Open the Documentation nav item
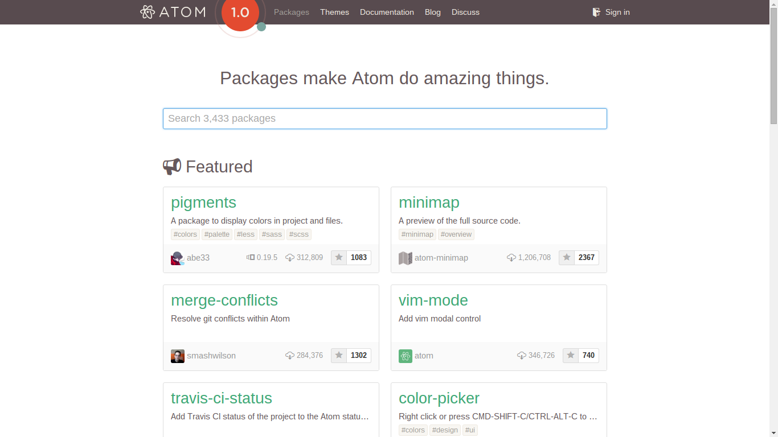The width and height of the screenshot is (778, 437). point(387,12)
